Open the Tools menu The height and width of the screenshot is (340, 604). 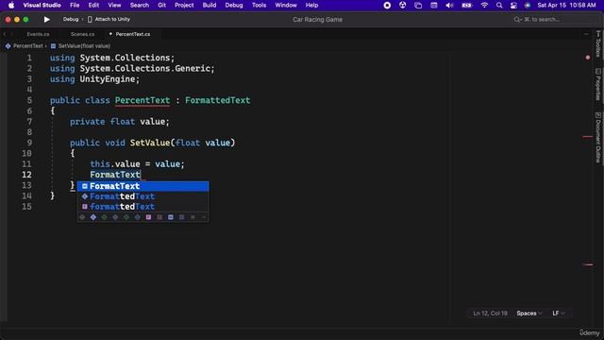[x=259, y=6]
